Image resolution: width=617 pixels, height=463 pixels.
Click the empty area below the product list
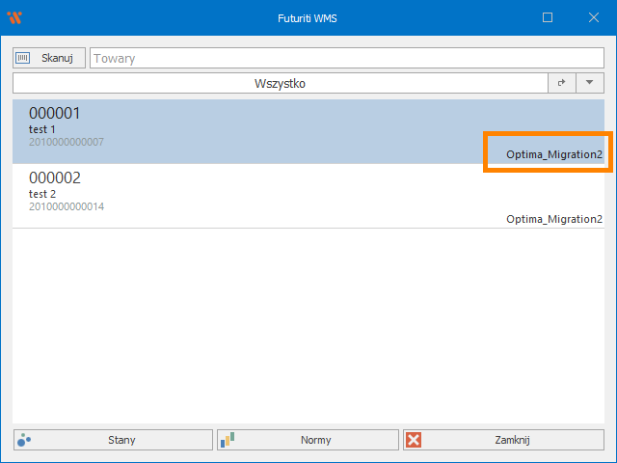pos(308,328)
